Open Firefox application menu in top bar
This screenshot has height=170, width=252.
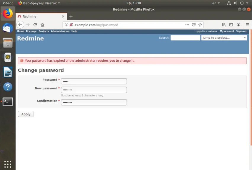click(x=39, y=3)
